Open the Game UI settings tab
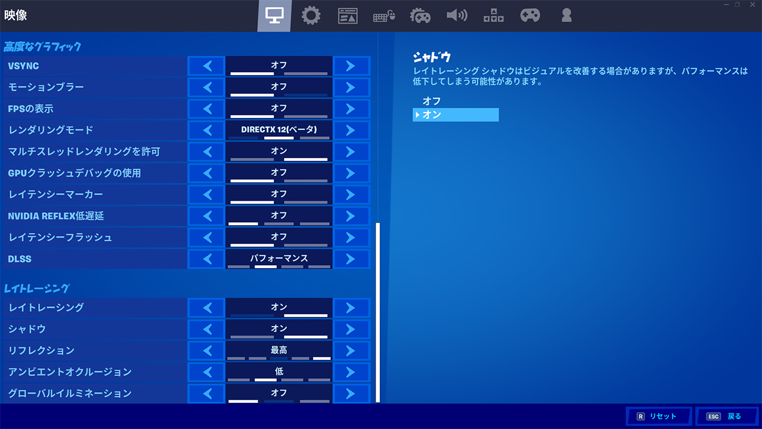 [x=348, y=16]
